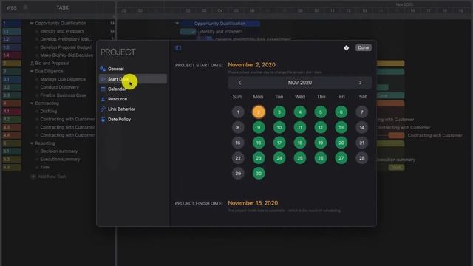The image size is (473, 266).
Task: Select the Decision summary task
Action: point(59,151)
